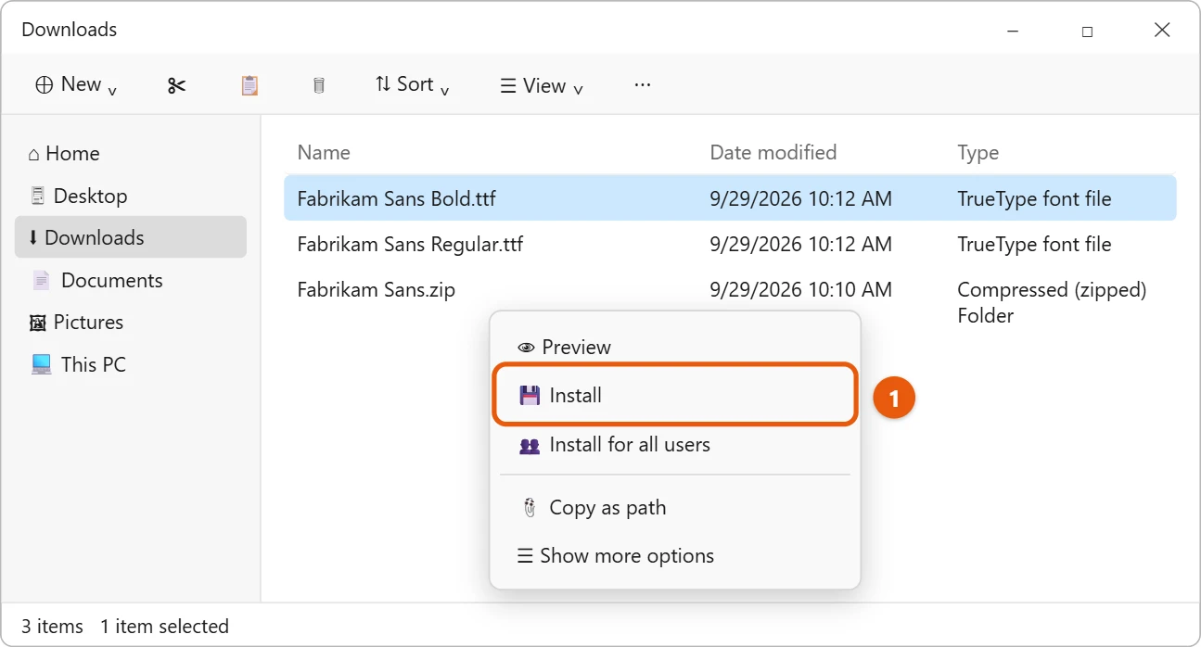Click the floppy disk Install icon
The height and width of the screenshot is (647, 1201).
530,395
